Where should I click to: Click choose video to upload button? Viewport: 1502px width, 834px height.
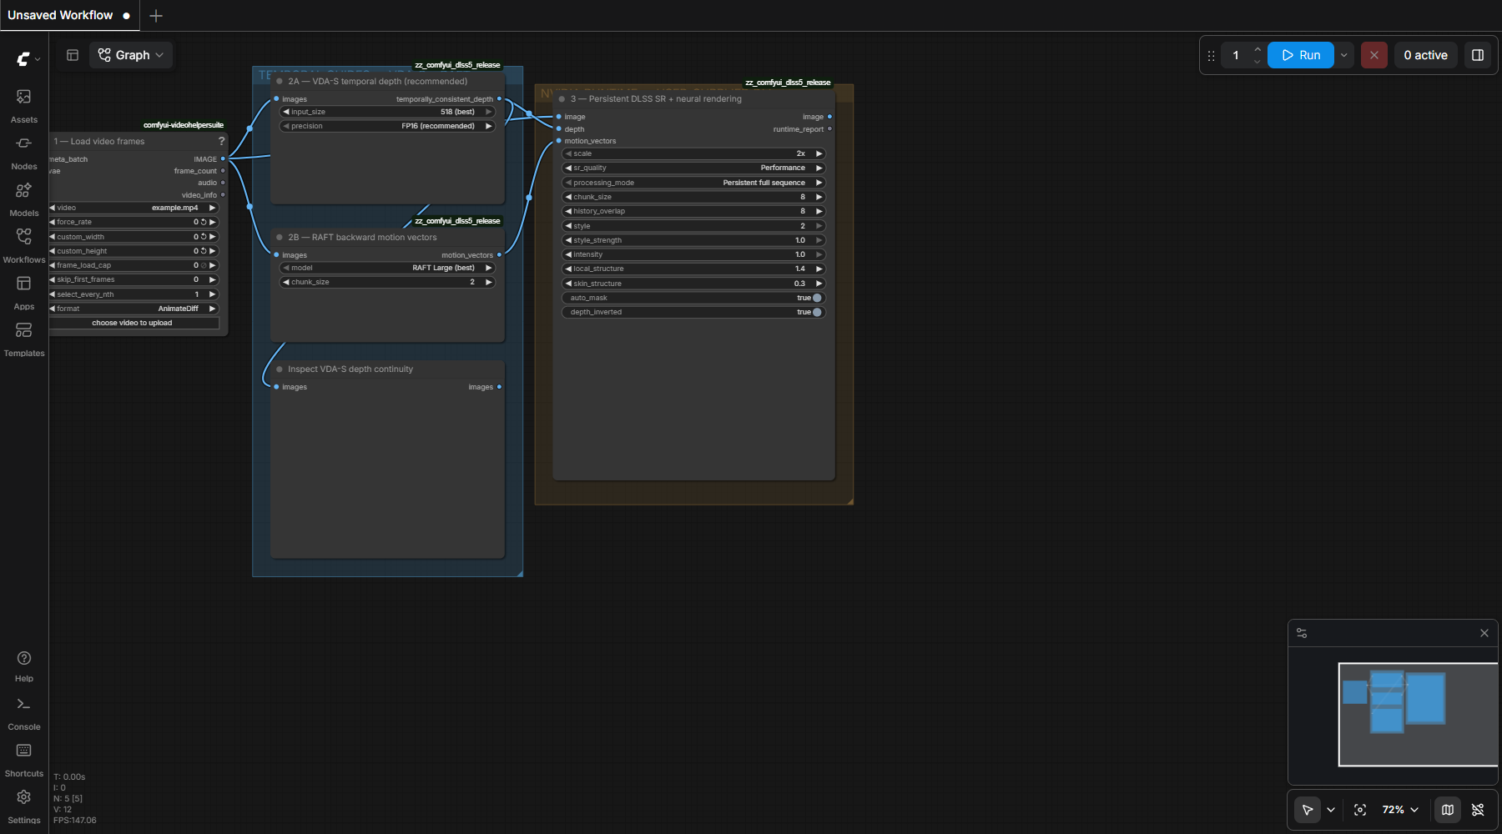(x=134, y=323)
